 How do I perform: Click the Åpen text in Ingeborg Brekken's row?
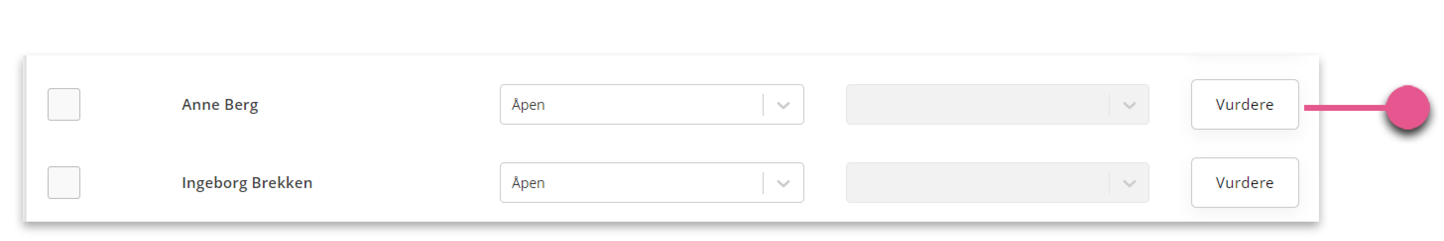click(528, 182)
